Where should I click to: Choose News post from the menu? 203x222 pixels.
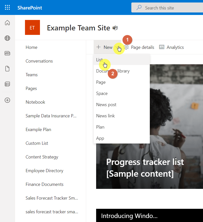pyautogui.click(x=122, y=104)
